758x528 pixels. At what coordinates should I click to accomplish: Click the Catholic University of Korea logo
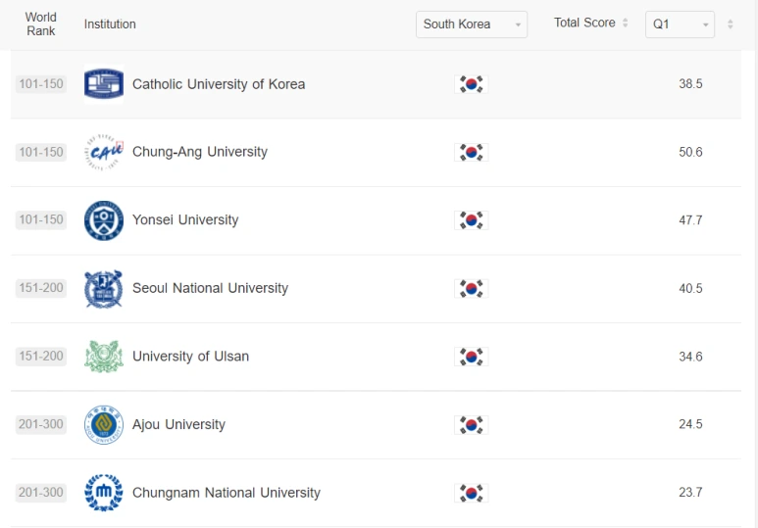(104, 84)
